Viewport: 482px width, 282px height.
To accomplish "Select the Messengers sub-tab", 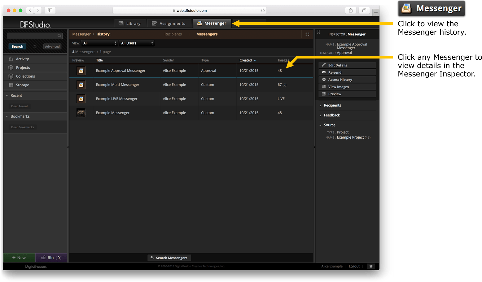I will coord(207,34).
